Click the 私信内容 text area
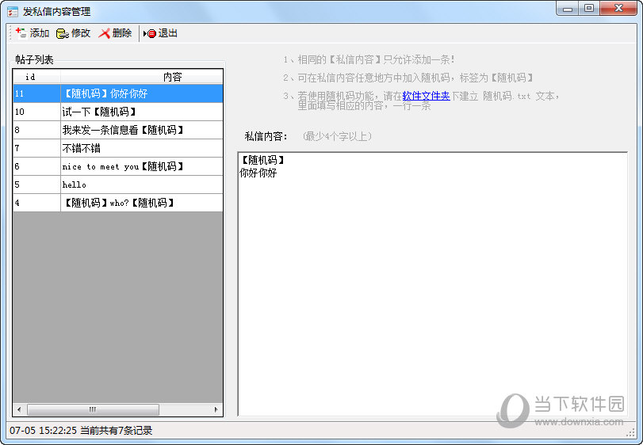Viewport: 643px width, 445px height. (433, 284)
